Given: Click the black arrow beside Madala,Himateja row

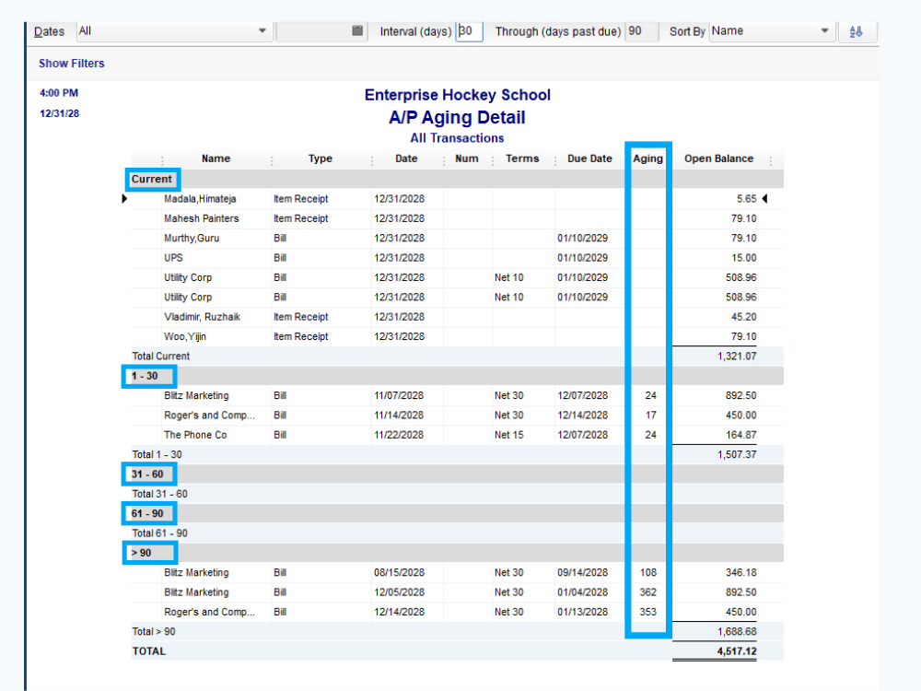Looking at the screenshot, I should pos(124,199).
